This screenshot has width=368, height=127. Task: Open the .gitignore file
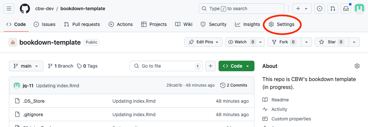pyautogui.click(x=33, y=115)
